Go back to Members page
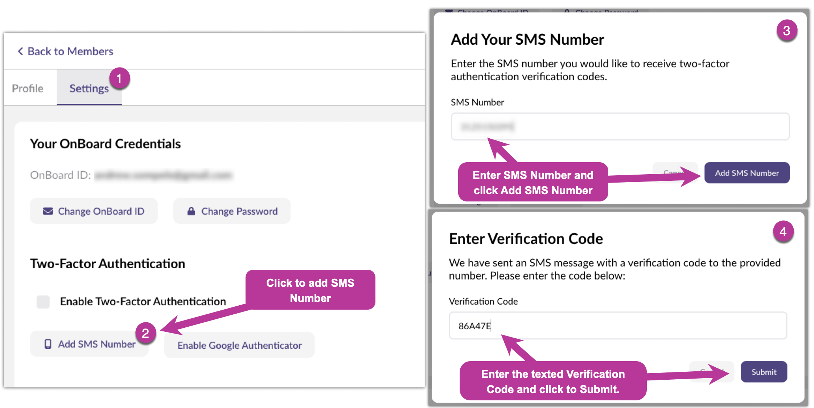 [70, 52]
